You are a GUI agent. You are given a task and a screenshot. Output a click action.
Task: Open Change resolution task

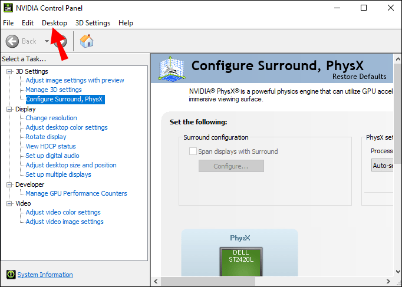pos(51,118)
